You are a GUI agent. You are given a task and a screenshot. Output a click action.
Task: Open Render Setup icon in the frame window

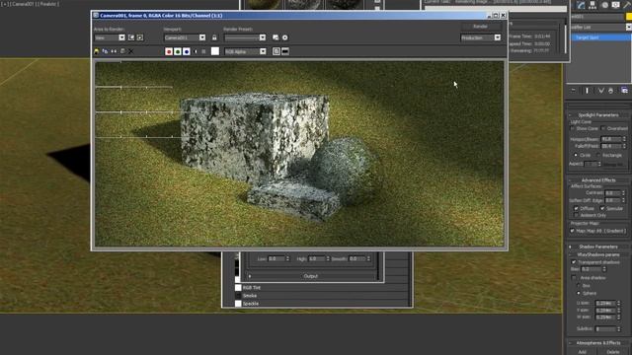pyautogui.click(x=276, y=37)
